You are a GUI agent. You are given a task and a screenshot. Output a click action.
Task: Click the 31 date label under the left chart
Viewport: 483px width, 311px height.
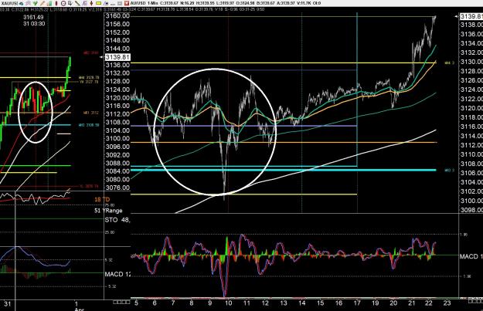click(8, 304)
